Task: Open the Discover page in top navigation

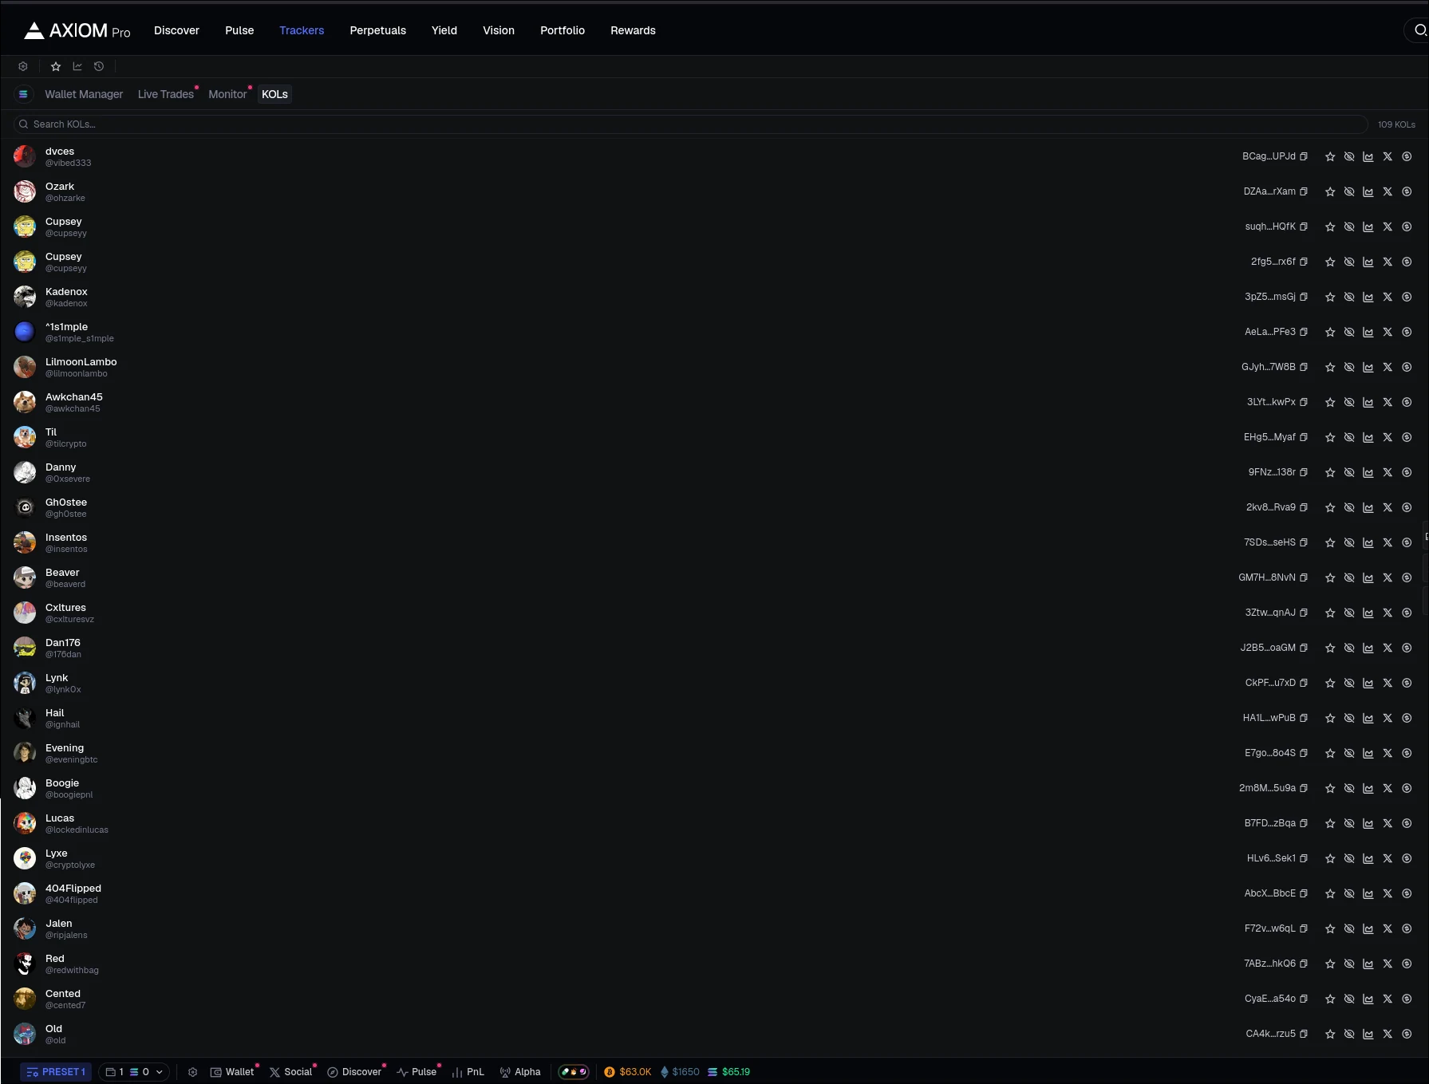Action: tap(176, 30)
